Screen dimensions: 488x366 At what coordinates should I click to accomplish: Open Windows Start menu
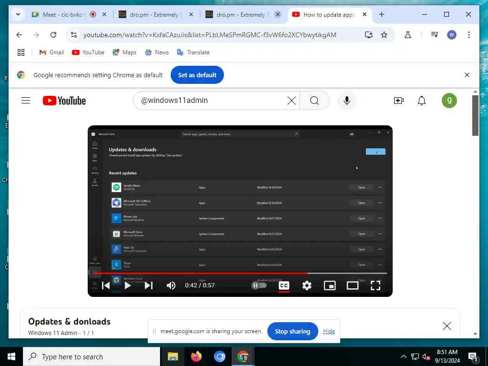pyautogui.click(x=11, y=356)
